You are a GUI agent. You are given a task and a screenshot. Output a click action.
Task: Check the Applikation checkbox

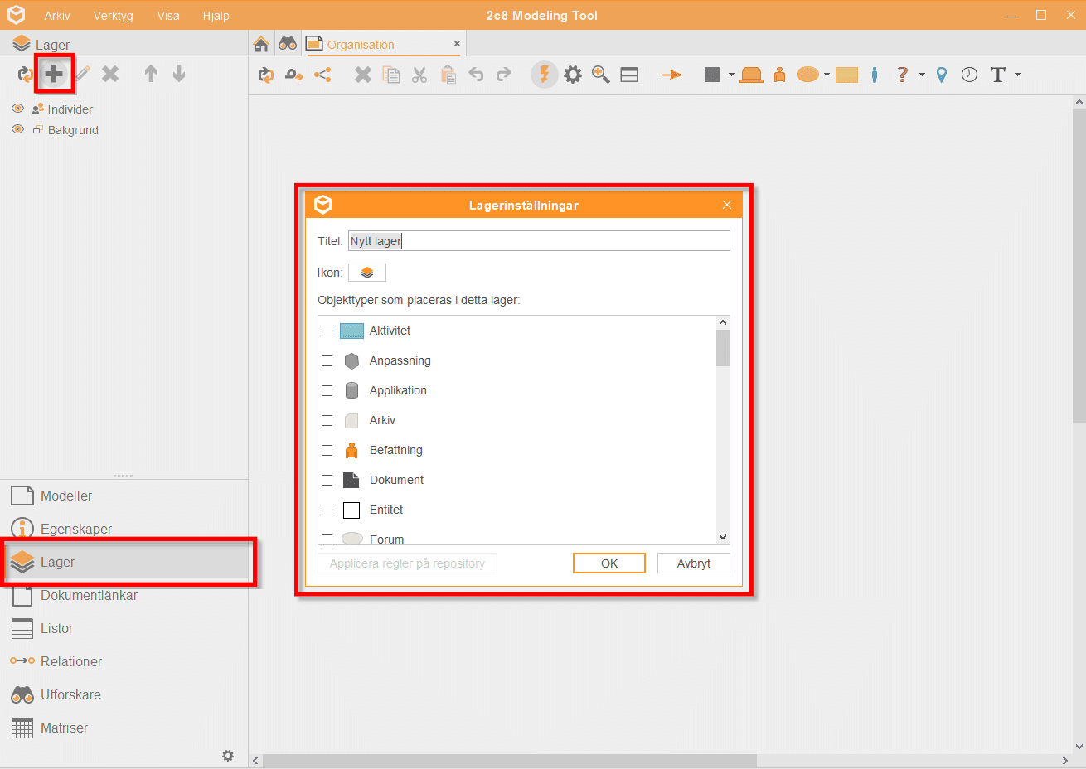[x=327, y=390]
